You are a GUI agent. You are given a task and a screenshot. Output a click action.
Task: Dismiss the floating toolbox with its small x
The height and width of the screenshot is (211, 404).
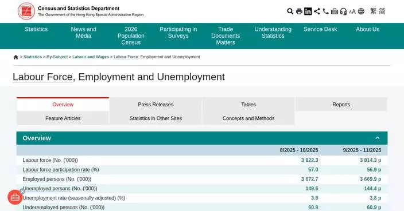(x=22, y=191)
